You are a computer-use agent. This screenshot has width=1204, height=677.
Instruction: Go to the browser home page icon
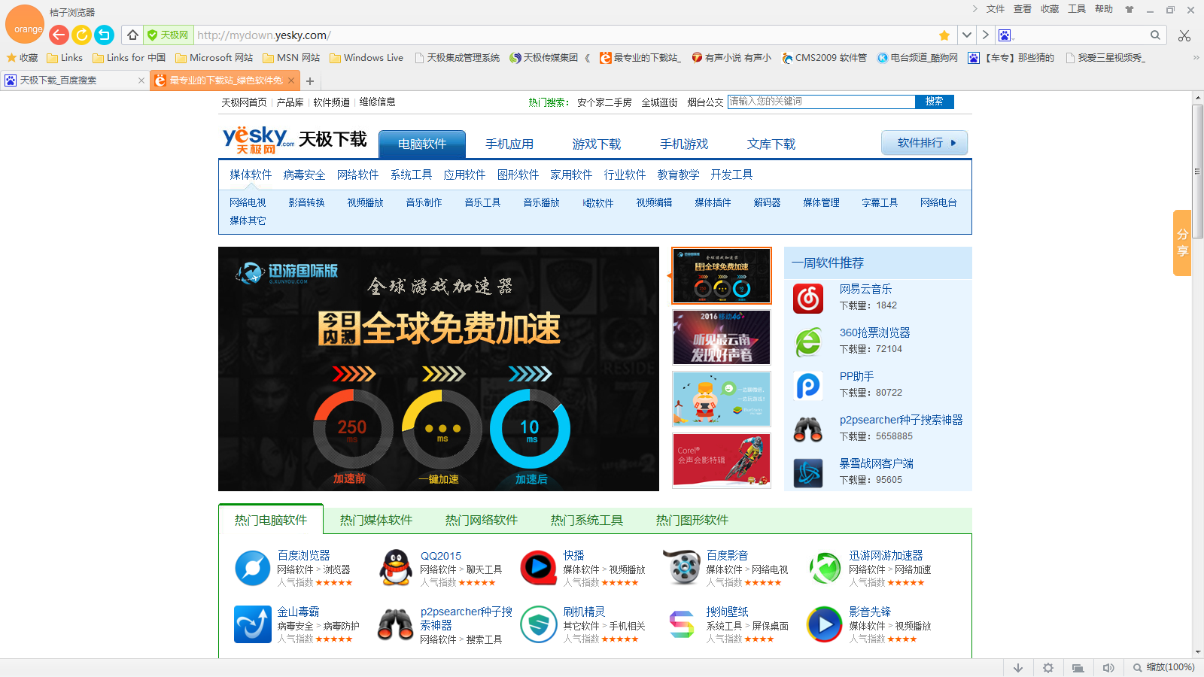132,35
